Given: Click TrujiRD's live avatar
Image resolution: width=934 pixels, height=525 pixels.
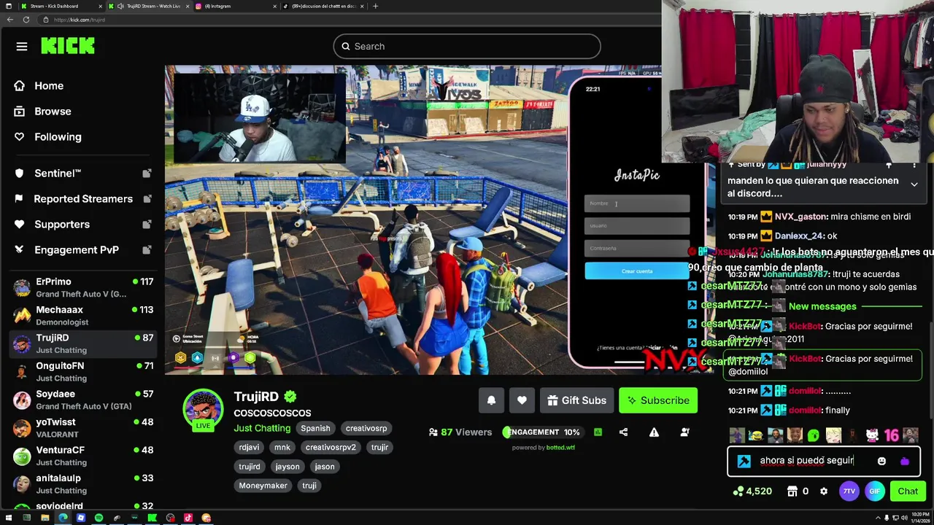Looking at the screenshot, I should [203, 410].
